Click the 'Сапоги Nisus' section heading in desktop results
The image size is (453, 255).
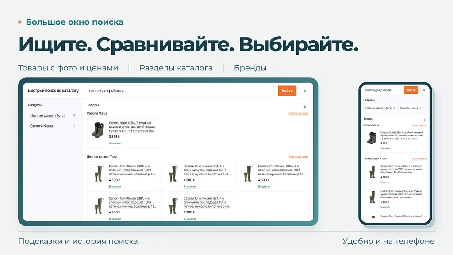97,113
